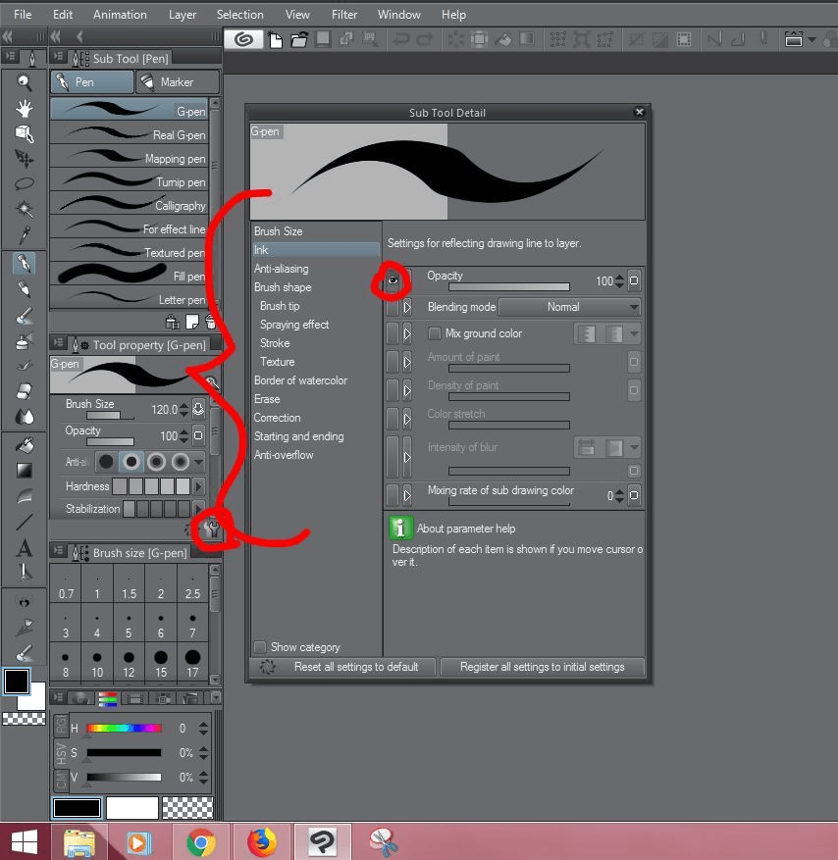Image resolution: width=838 pixels, height=860 pixels.
Task: Select the Gradient tool
Action: [24, 471]
